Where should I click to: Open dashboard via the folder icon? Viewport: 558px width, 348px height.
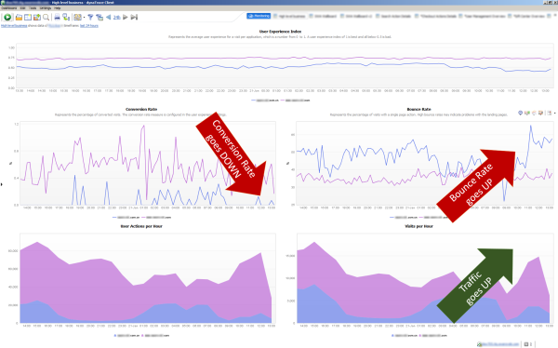tap(19, 17)
